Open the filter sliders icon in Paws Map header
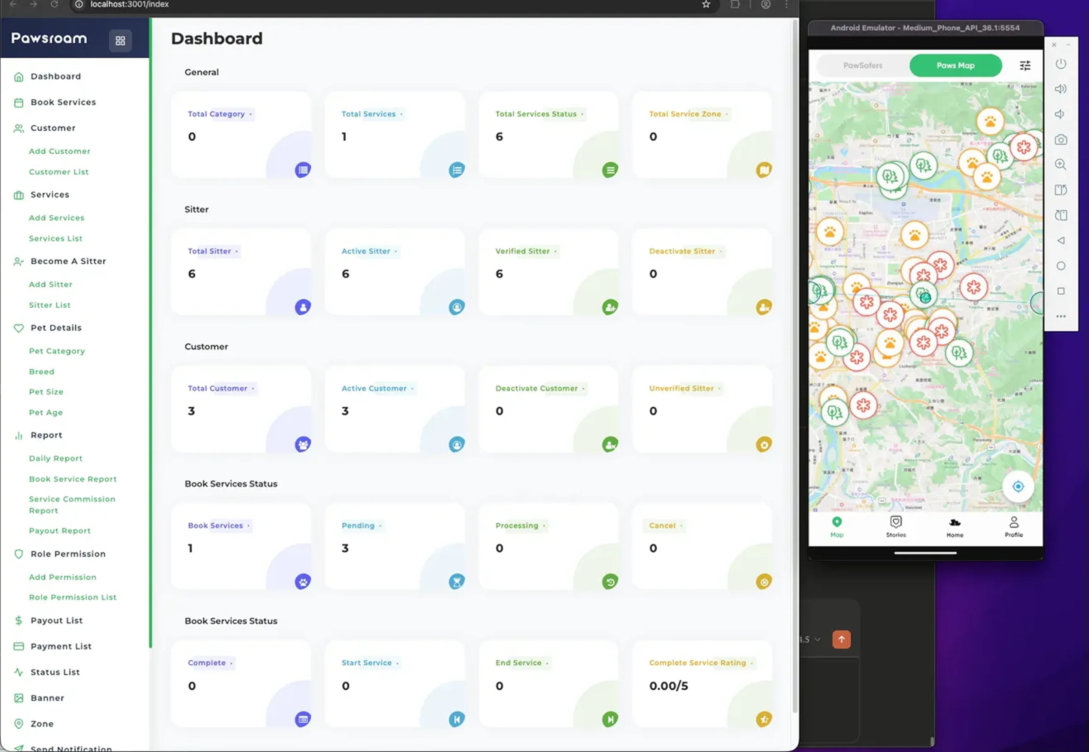The width and height of the screenshot is (1089, 752). click(x=1025, y=66)
